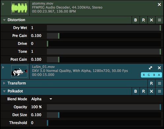This screenshot has width=164, height=129.
Task: Remove the Distortion effect
Action: (151, 20)
